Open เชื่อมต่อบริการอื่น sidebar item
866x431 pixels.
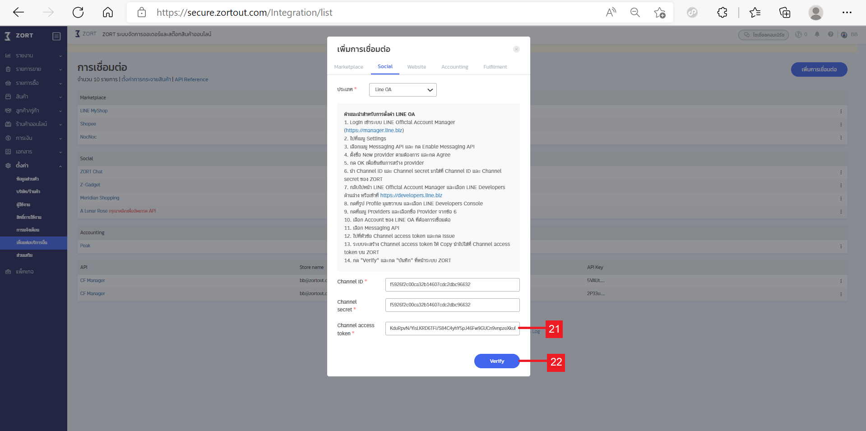(x=33, y=243)
